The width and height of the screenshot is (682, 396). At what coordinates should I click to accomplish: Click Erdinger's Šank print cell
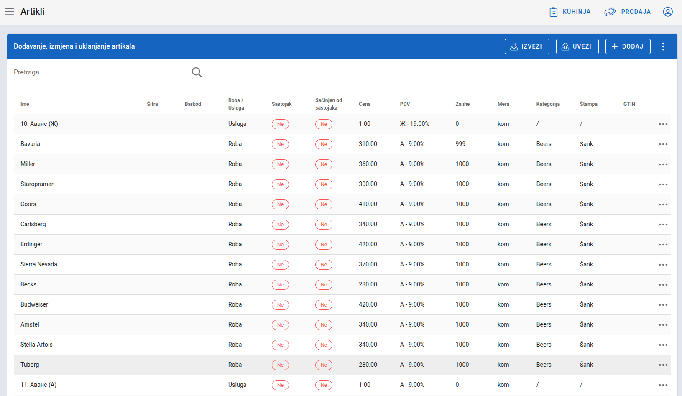coord(586,244)
